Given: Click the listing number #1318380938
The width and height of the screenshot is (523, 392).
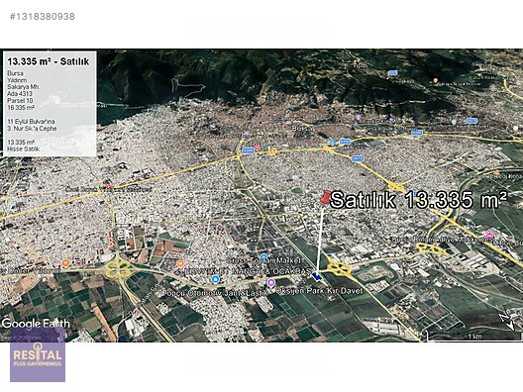Looking at the screenshot, I should pos(43,17).
